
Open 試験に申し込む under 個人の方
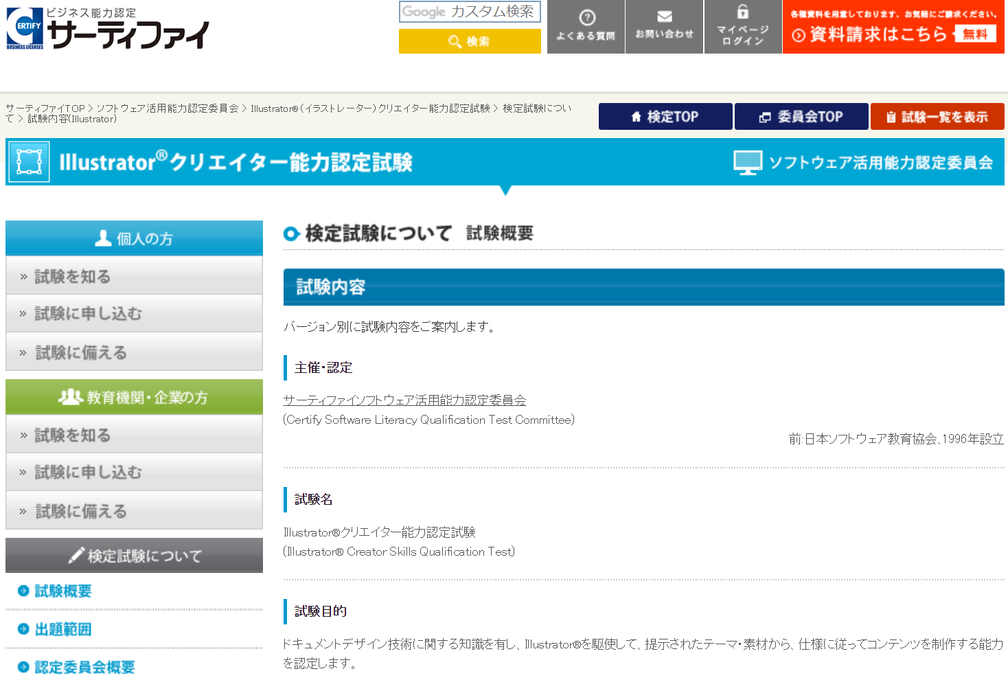coord(134,314)
